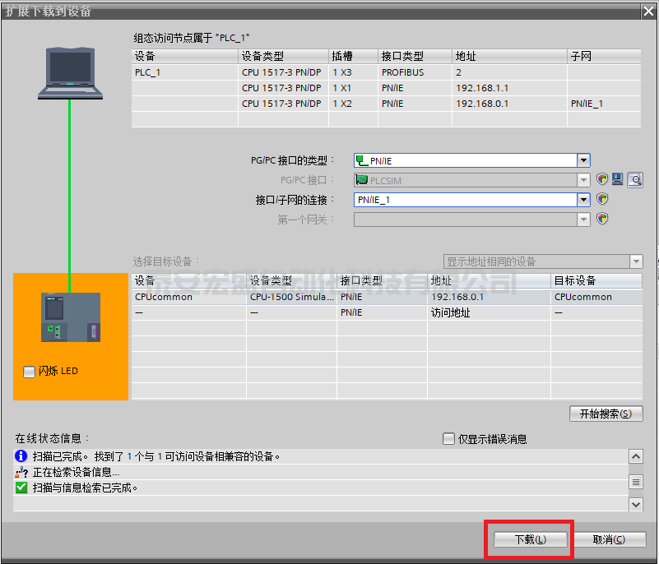Select the CPUcommon row in target device table
Image resolution: width=659 pixels, height=564 pixels.
point(387,297)
